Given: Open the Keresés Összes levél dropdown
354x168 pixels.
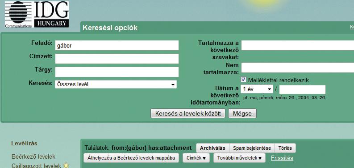Looking at the screenshot, I should (116, 84).
